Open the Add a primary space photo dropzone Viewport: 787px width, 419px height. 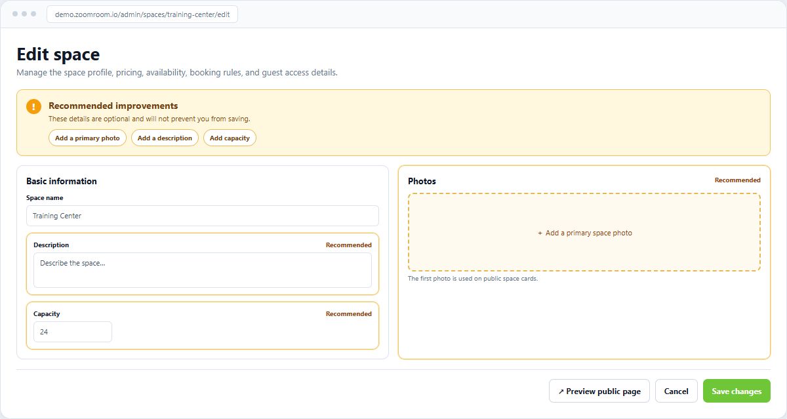click(584, 232)
